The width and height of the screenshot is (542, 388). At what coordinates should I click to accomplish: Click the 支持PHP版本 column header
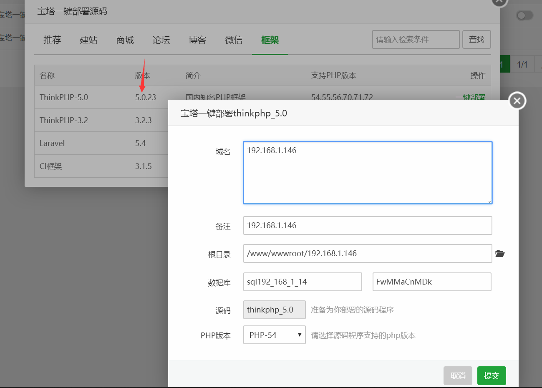(334, 75)
